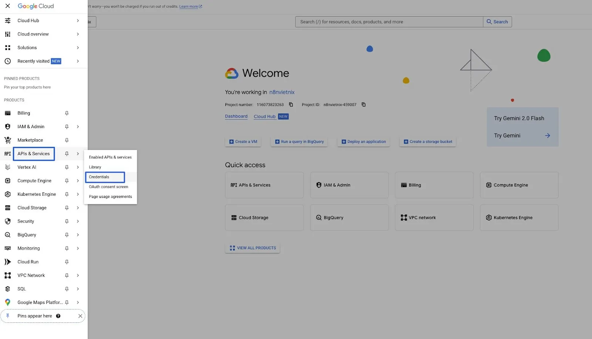Click the VPC Network icon in sidebar
Image resolution: width=592 pixels, height=339 pixels.
tap(7, 275)
